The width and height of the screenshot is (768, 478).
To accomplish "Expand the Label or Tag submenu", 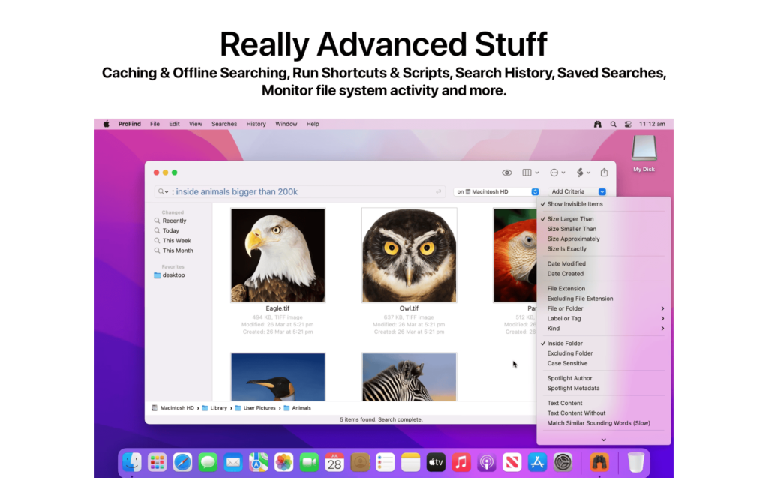I will [563, 318].
